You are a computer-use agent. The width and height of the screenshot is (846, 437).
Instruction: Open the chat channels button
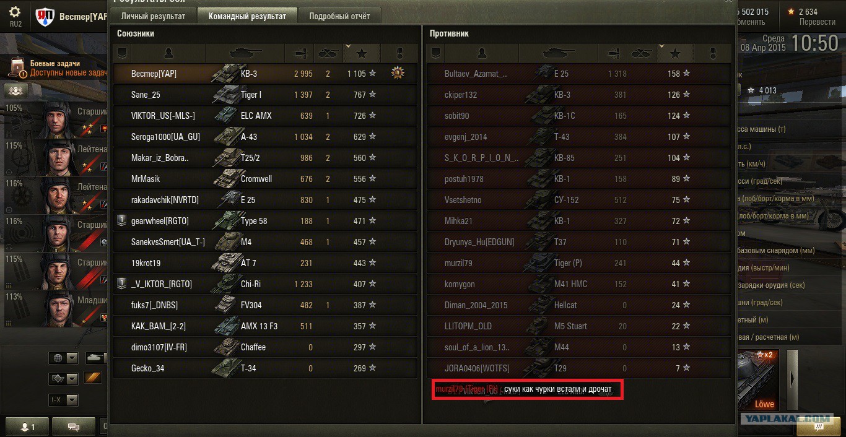pos(73,426)
